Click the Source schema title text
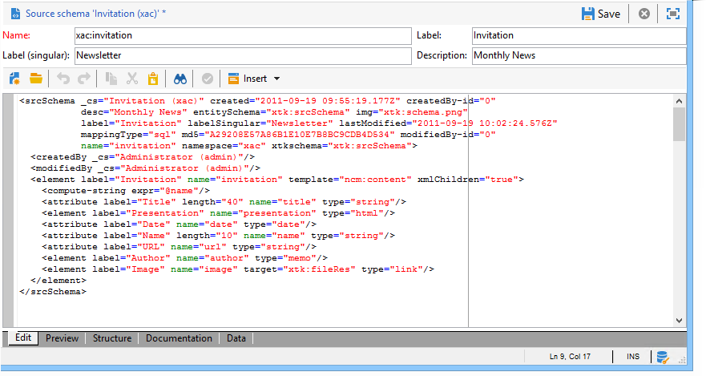Image resolution: width=706 pixels, height=376 pixels. tap(95, 14)
